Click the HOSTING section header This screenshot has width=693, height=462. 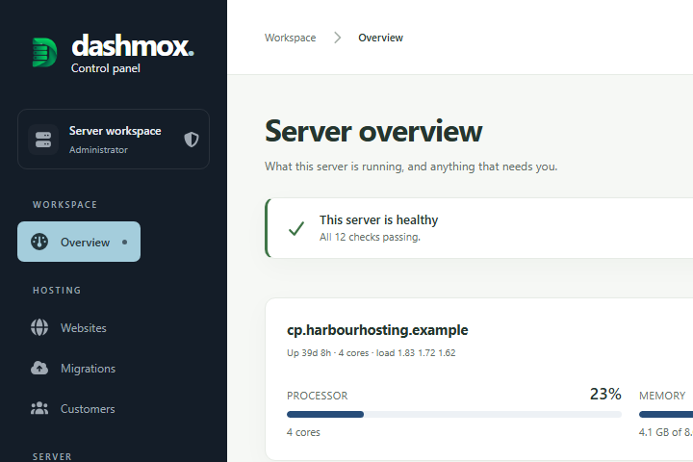(x=57, y=291)
